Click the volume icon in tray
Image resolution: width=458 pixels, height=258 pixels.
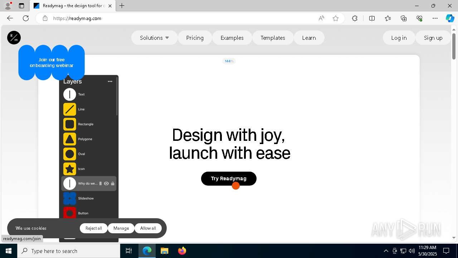pyautogui.click(x=412, y=251)
